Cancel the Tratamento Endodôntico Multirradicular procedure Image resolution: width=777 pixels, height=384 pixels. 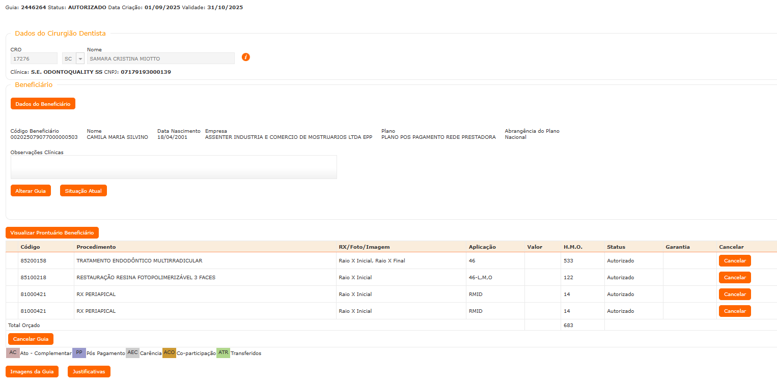click(734, 261)
